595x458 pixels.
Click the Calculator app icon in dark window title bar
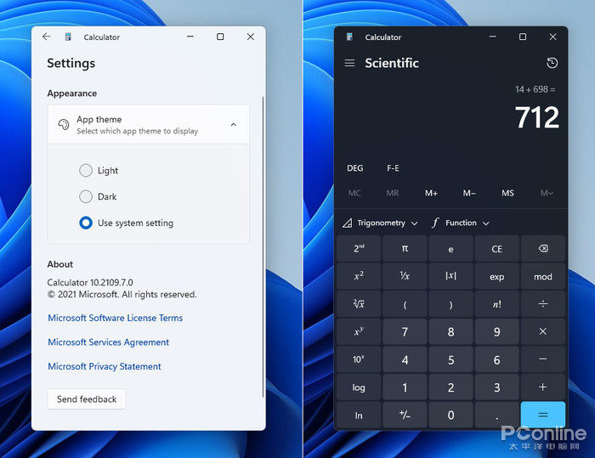point(349,37)
